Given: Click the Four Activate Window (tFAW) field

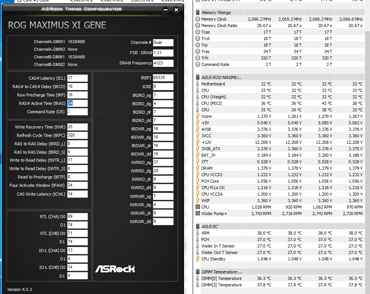Looking at the screenshot, I should coord(77,185).
